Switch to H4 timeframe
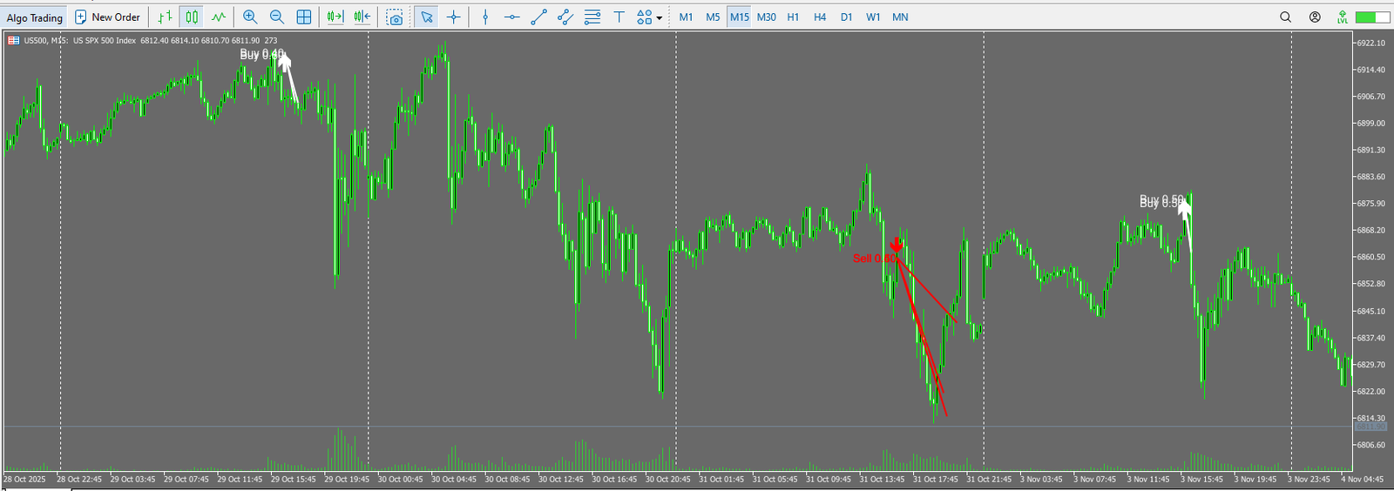 [820, 17]
